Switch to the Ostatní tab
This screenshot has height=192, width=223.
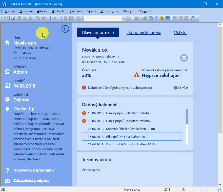181,32
